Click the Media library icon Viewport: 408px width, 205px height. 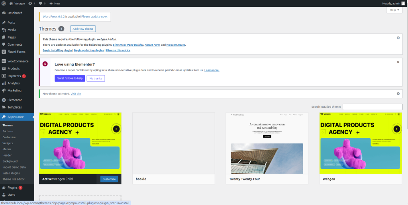[4, 30]
